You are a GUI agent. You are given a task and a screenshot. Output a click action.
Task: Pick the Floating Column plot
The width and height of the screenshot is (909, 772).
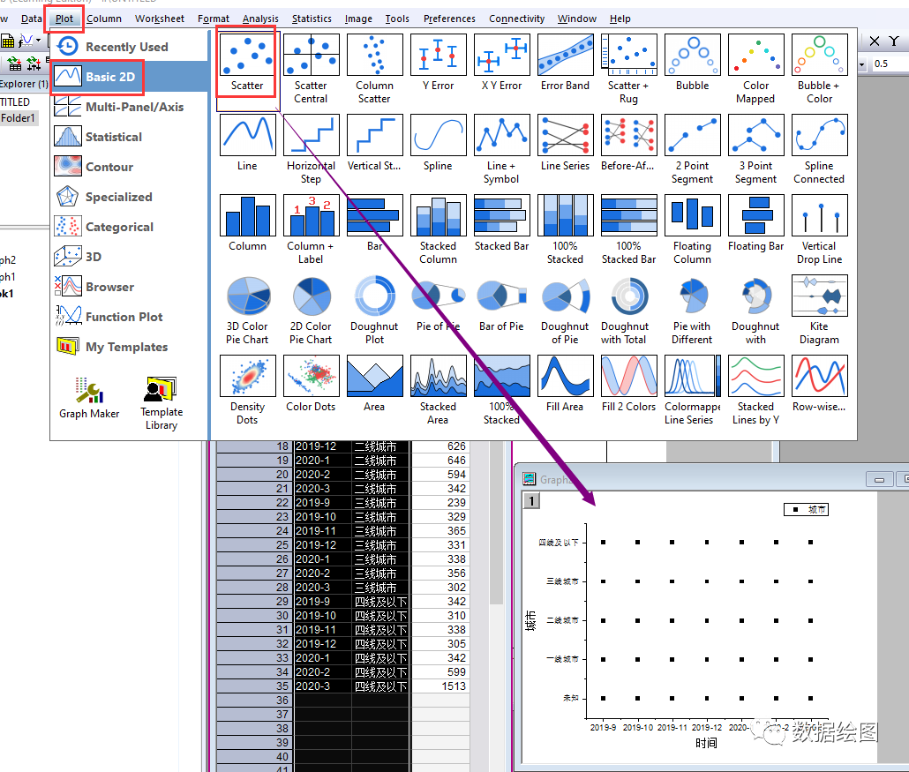(692, 229)
